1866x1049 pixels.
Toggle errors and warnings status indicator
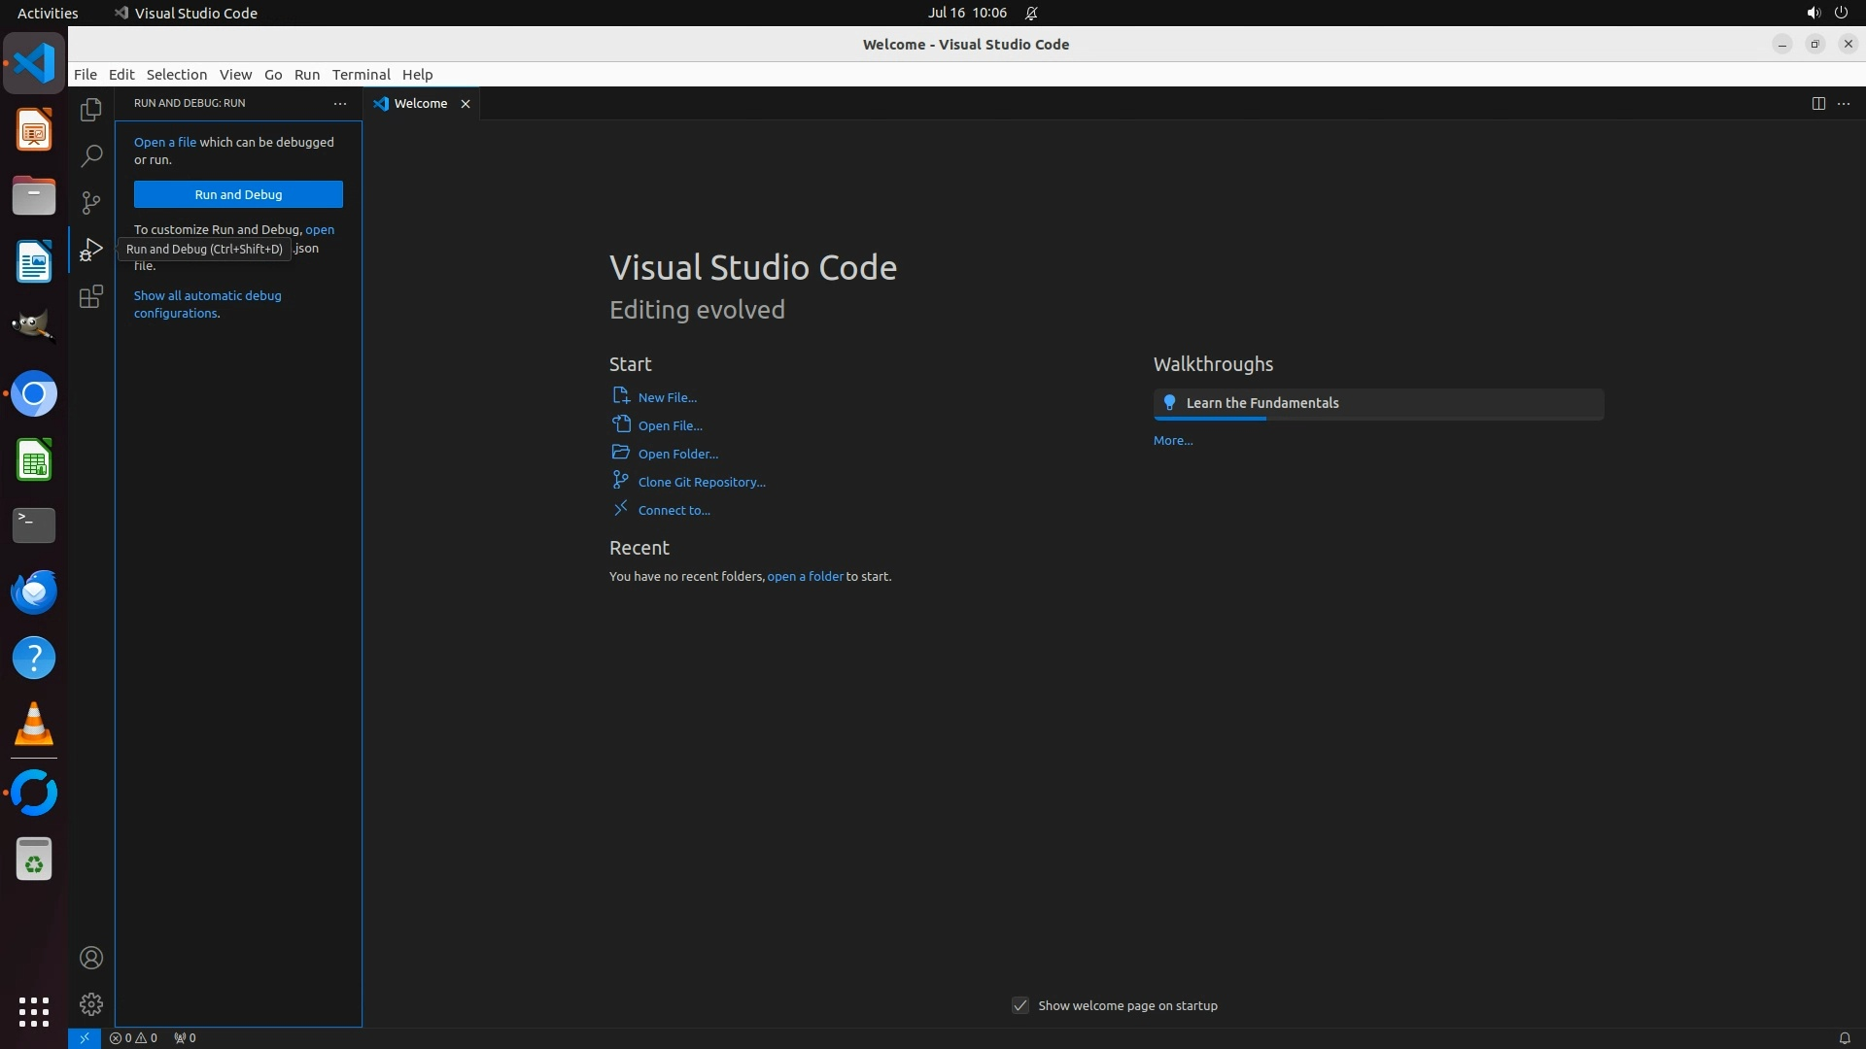pos(133,1037)
